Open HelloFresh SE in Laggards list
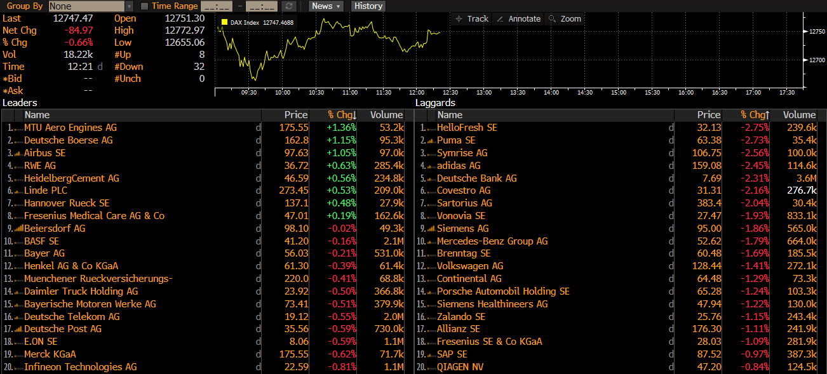 click(467, 128)
